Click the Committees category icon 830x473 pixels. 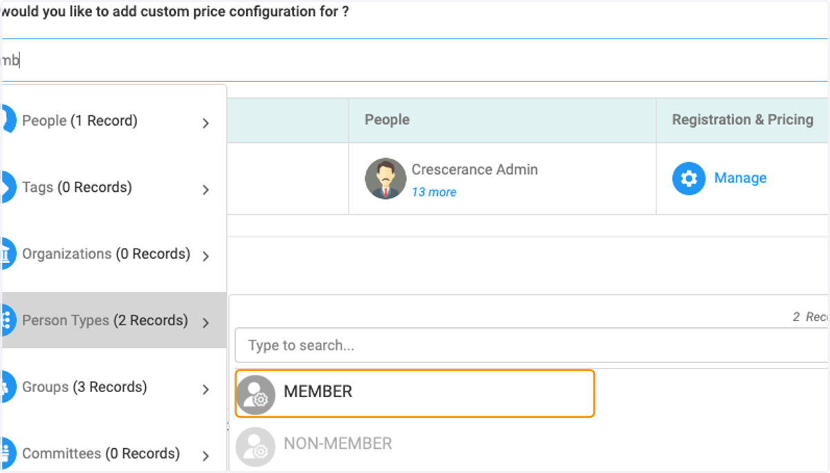pyautogui.click(x=8, y=453)
